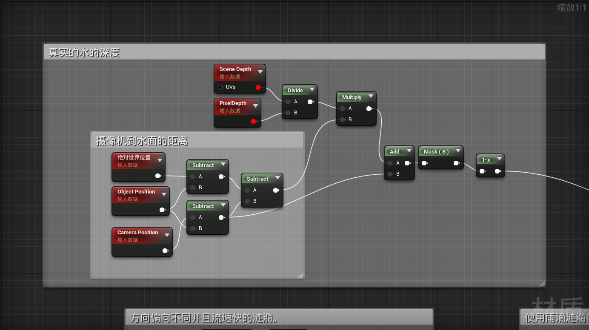Expand the Camera Position node arrow

click(167, 235)
